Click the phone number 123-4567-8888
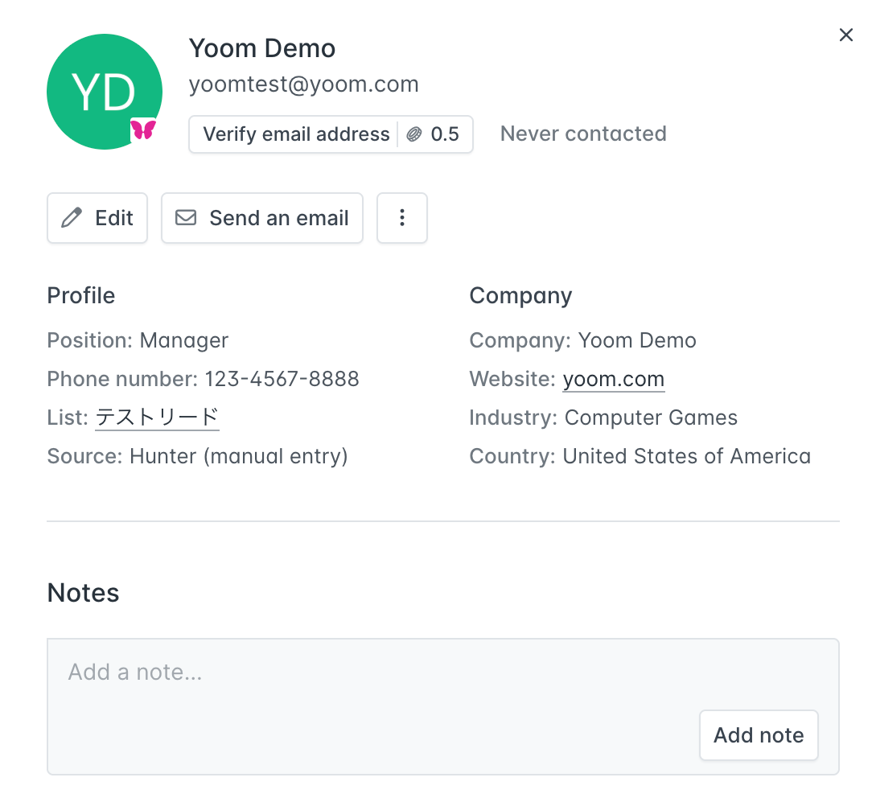872x798 pixels. 282,379
